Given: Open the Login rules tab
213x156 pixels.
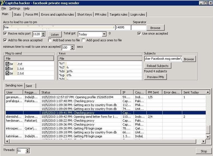Looking at the screenshot, I should pos(138,15).
